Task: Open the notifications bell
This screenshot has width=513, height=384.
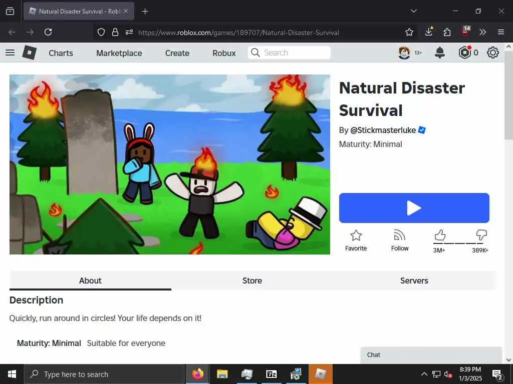Action: point(440,52)
